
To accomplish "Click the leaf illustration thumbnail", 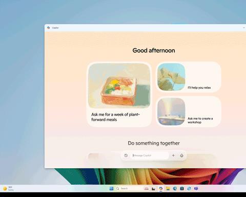I will 171,77.
